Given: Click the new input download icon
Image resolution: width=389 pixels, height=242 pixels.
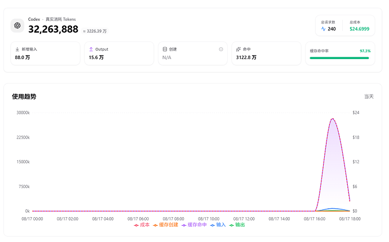Looking at the screenshot, I should tap(17, 50).
